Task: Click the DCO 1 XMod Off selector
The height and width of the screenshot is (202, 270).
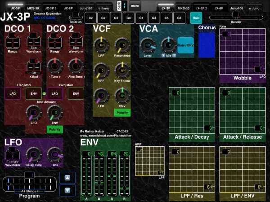Action: tap(34, 66)
